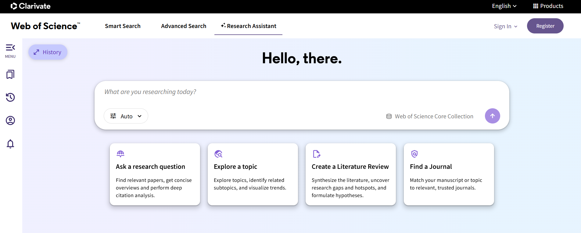Open the notifications bell icon
581x233 pixels.
tap(10, 144)
